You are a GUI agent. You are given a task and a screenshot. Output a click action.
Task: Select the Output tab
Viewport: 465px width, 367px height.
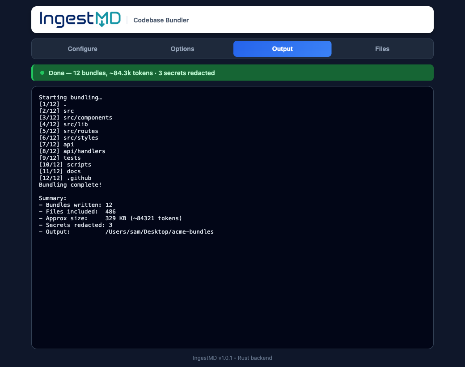point(282,49)
